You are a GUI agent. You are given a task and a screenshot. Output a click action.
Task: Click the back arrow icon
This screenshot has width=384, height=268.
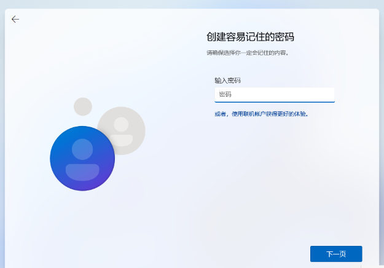point(15,19)
